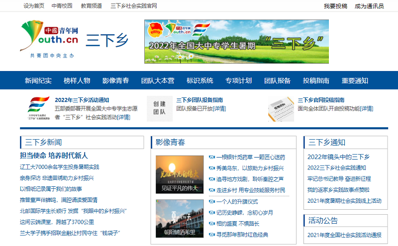Open the 设为首页 top link

click(x=34, y=6)
